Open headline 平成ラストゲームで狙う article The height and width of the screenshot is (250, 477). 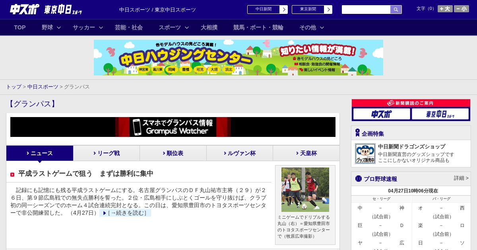click(86, 174)
